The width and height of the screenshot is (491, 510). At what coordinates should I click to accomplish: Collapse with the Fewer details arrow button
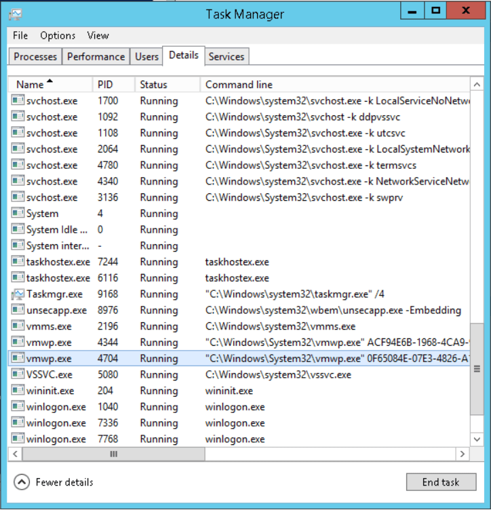tap(22, 482)
